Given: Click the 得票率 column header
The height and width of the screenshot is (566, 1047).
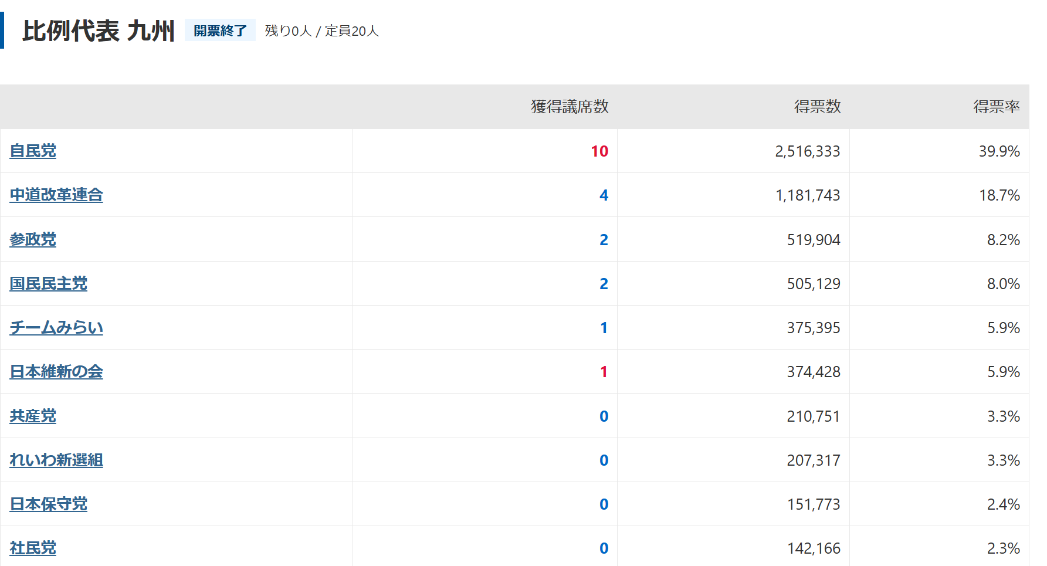Looking at the screenshot, I should [996, 107].
